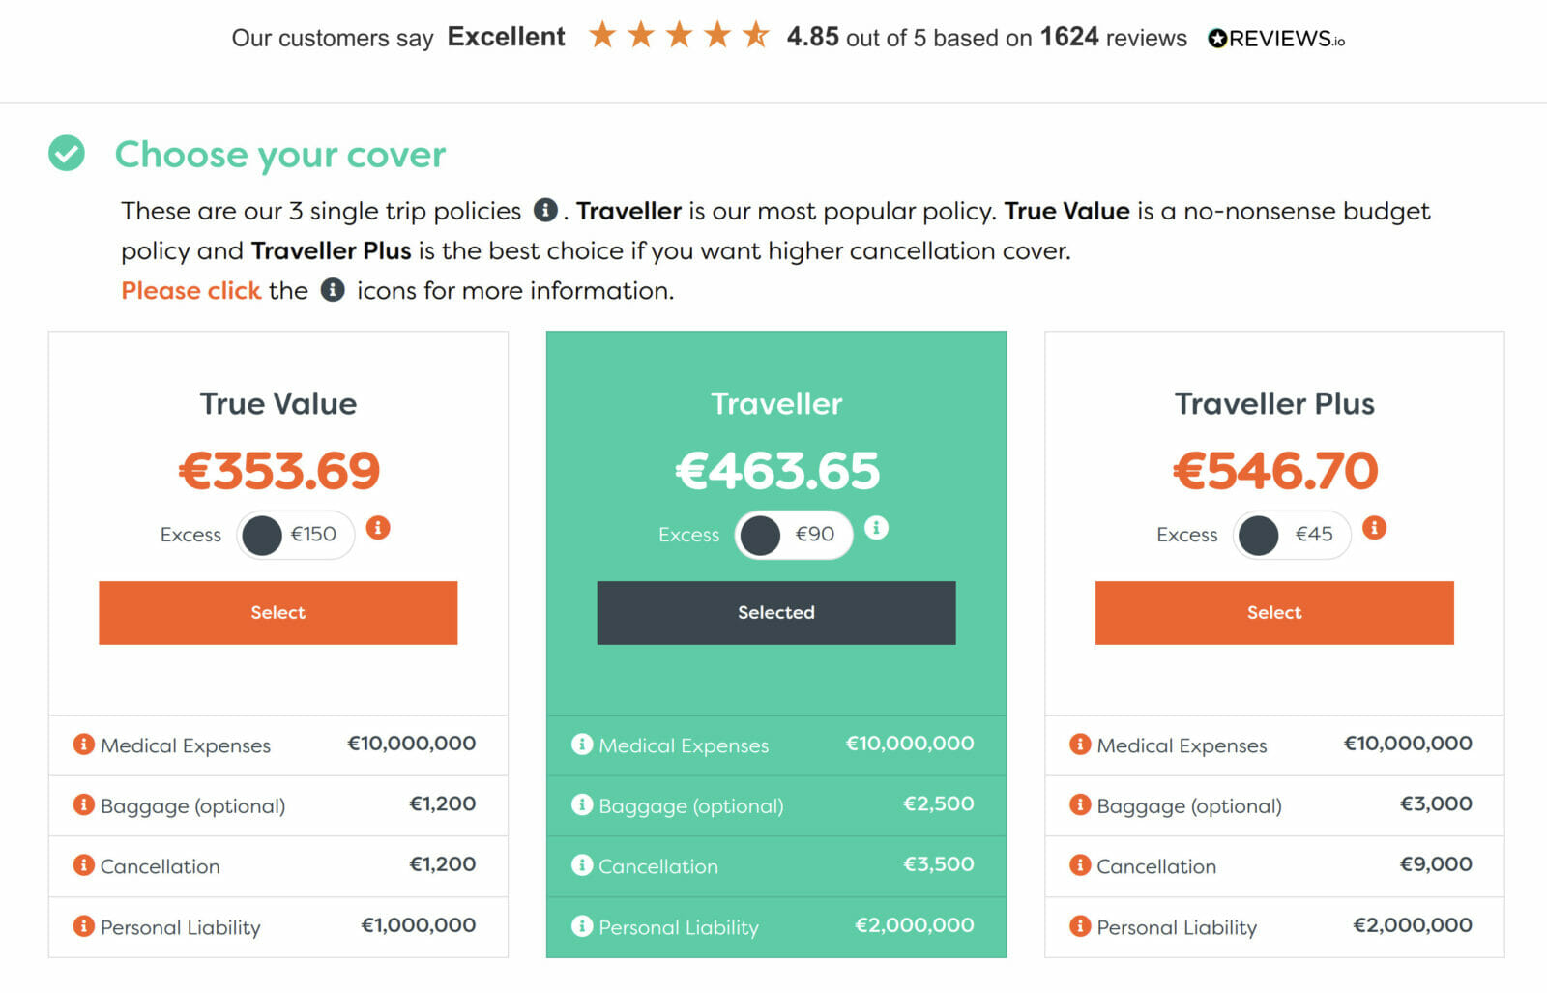The height and width of the screenshot is (993, 1547).
Task: Click the info icon beside Traveller excess
Action: tap(877, 528)
